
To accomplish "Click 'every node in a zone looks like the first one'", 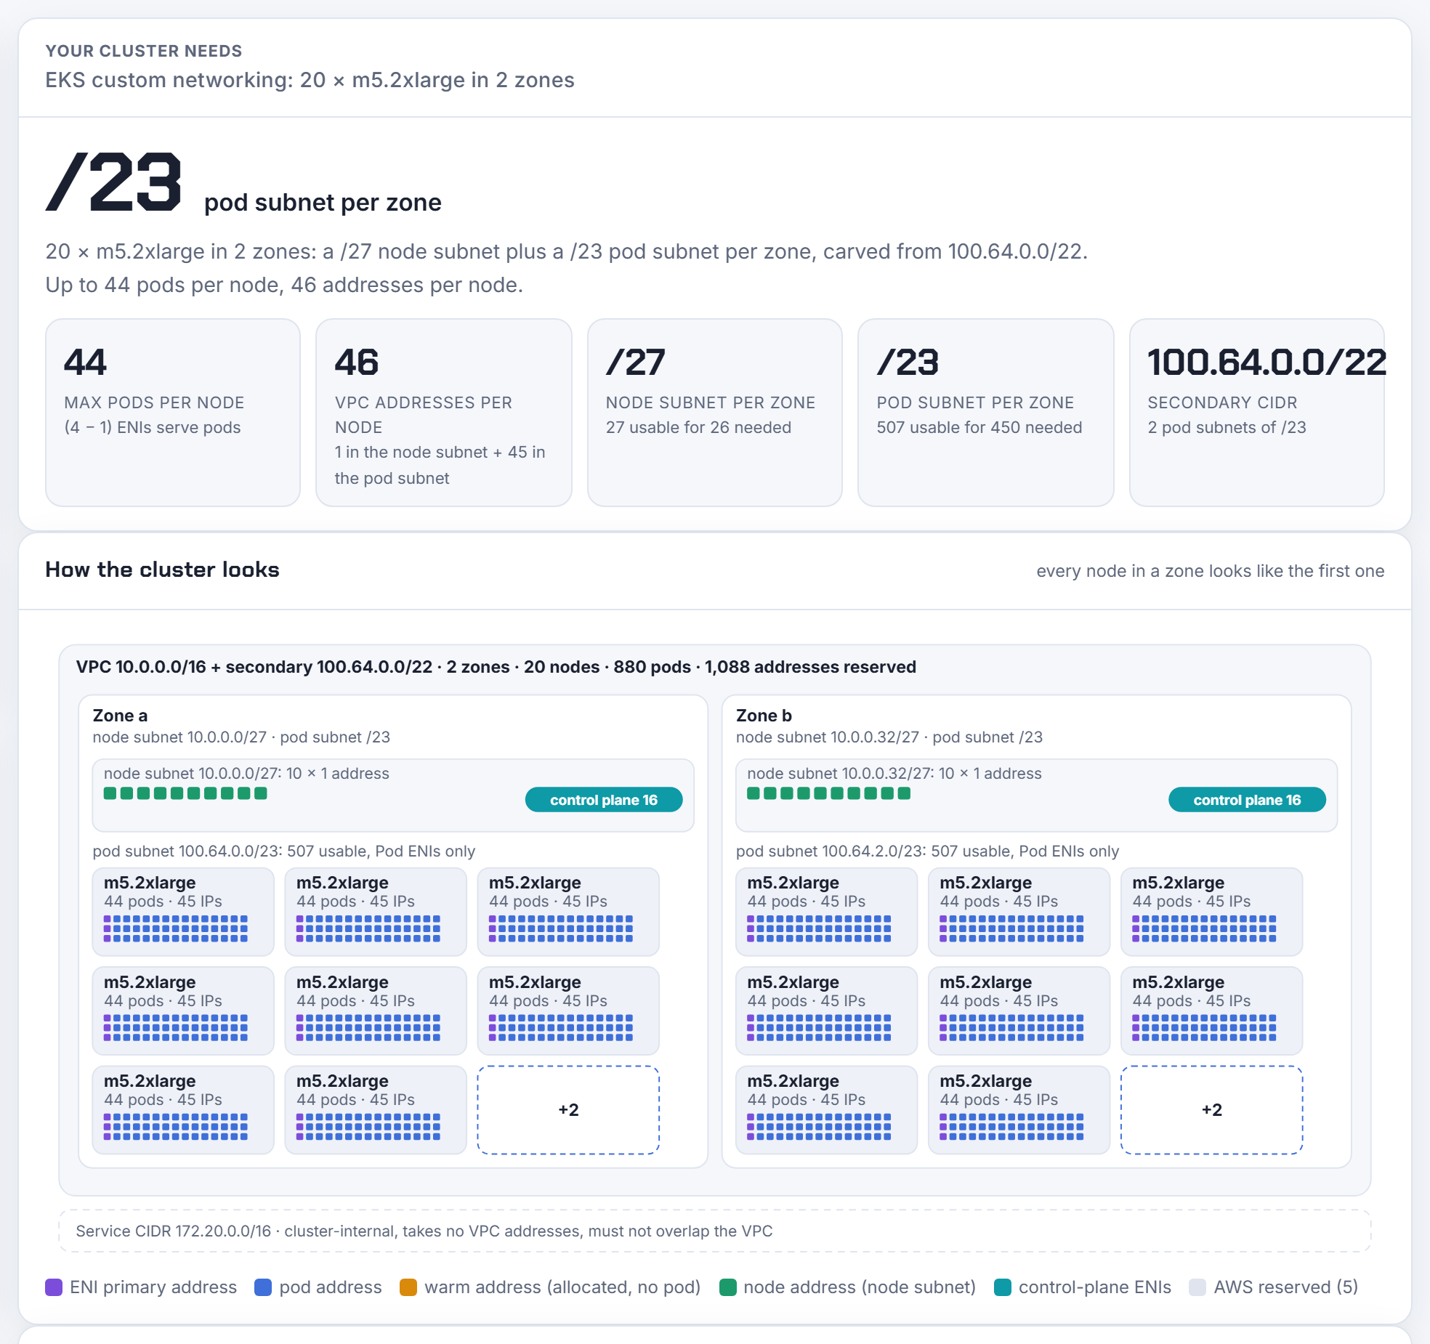I will click(x=1210, y=571).
